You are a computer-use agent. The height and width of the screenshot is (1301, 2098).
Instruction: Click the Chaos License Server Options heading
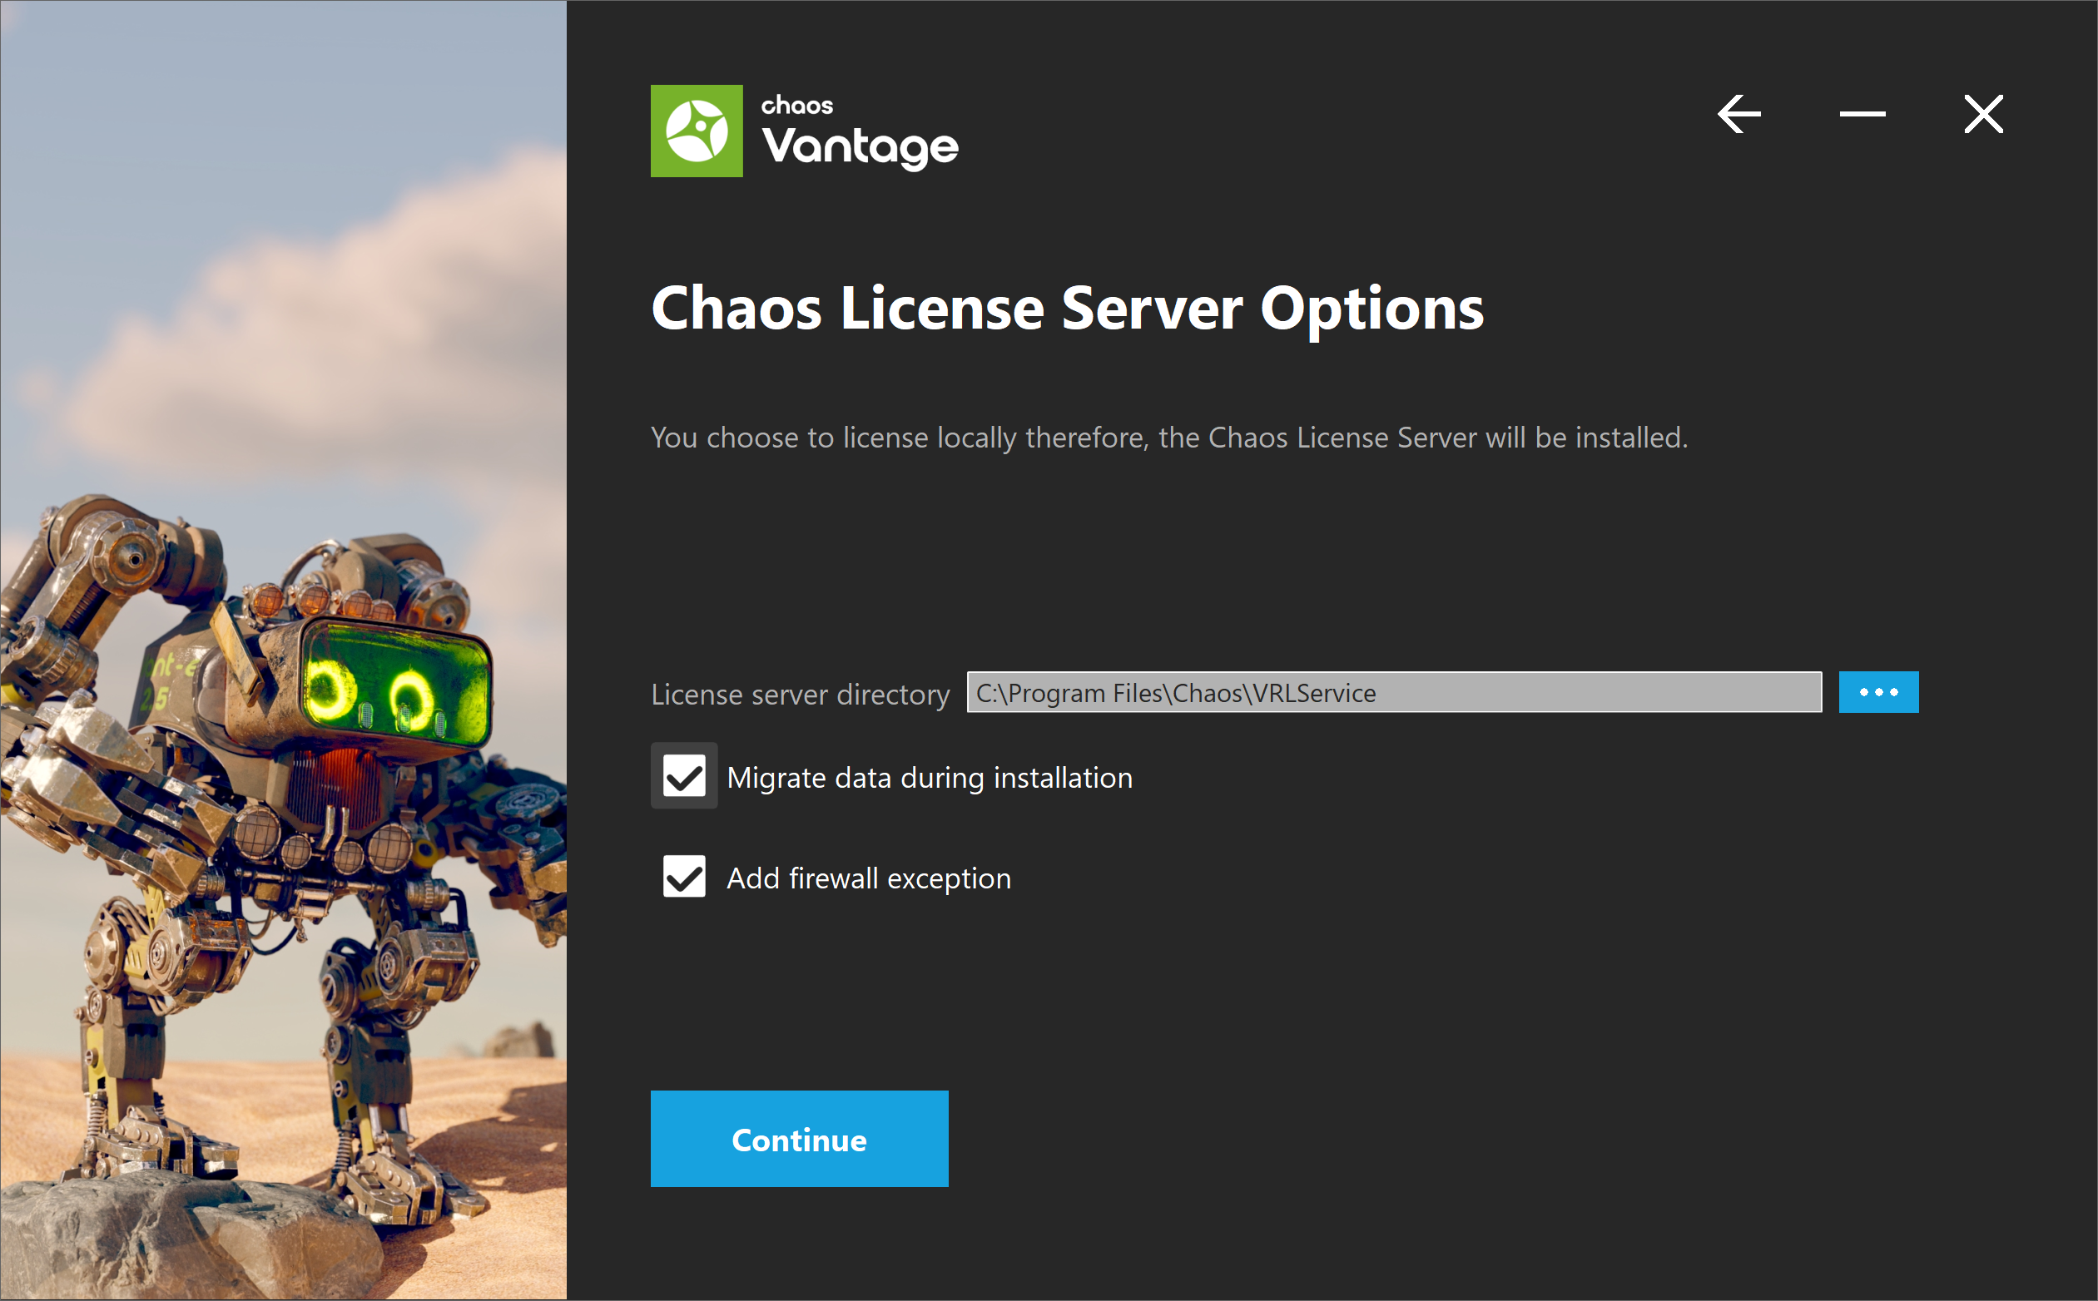[1068, 309]
